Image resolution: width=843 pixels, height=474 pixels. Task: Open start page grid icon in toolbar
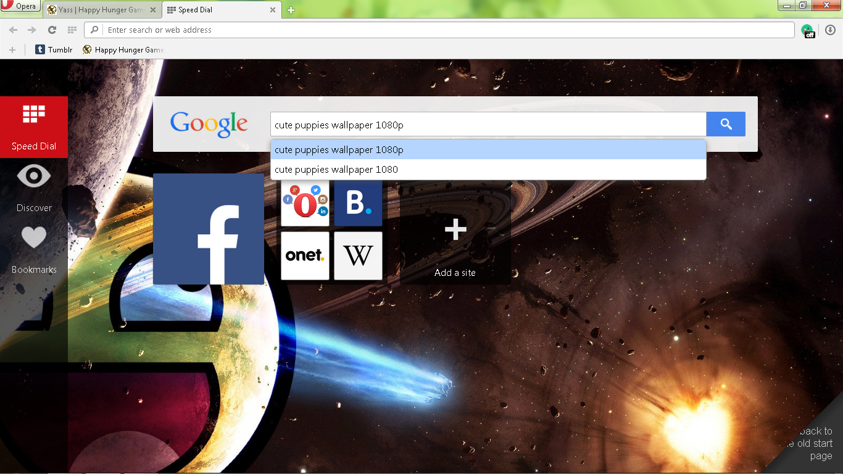72,30
